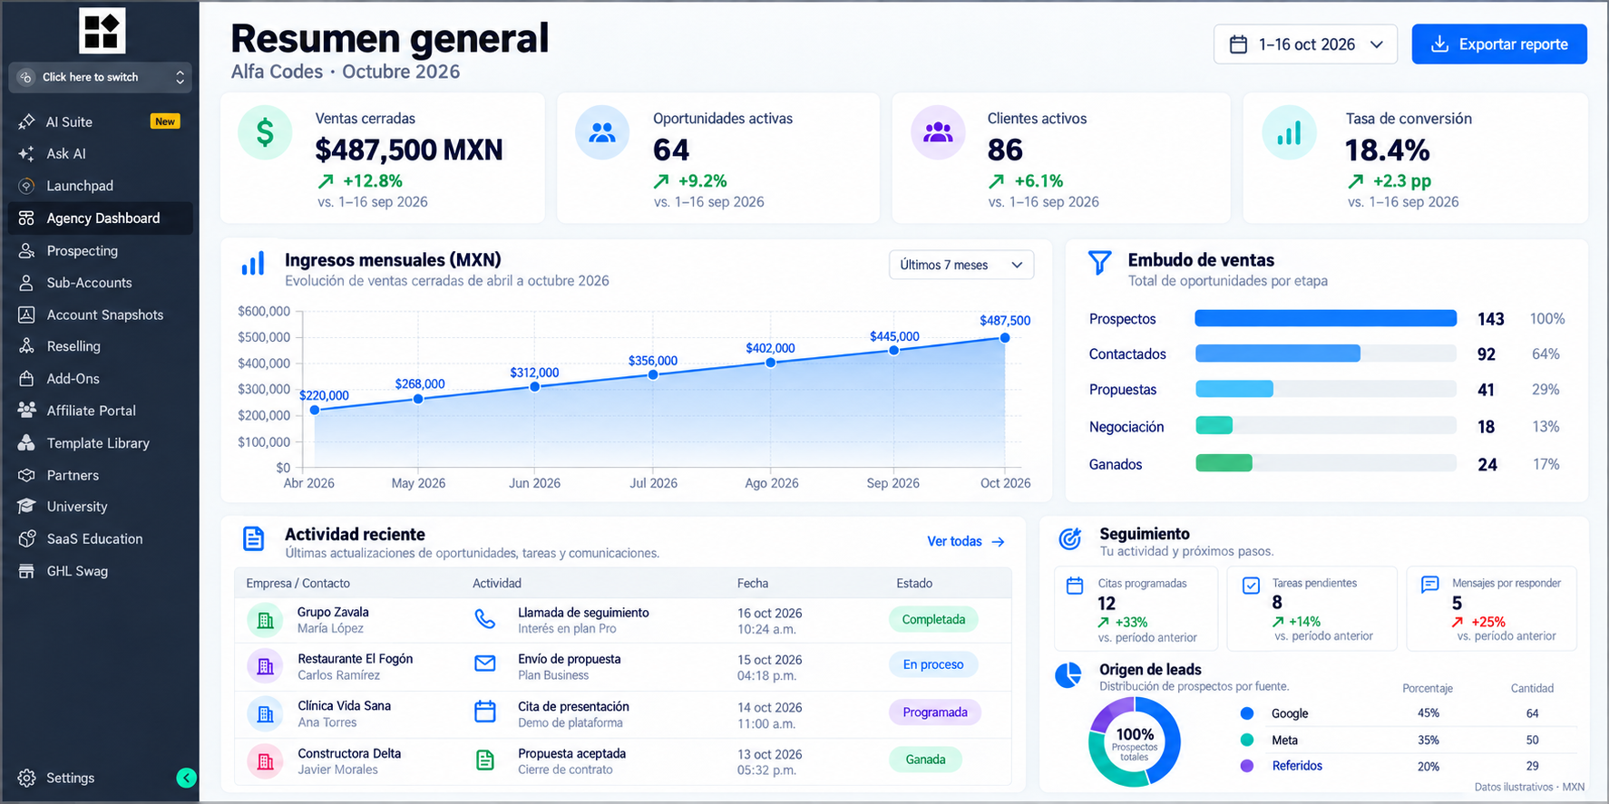Screen dimensions: 1609x804
Task: Click the Referidos purple legend dot
Action: (x=1247, y=766)
